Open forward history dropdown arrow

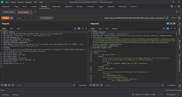click(37, 18)
